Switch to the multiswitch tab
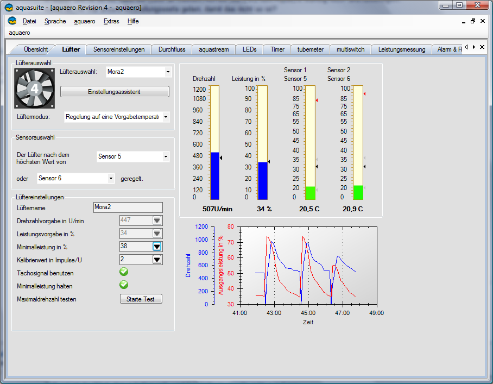The height and width of the screenshot is (384, 493). point(350,49)
